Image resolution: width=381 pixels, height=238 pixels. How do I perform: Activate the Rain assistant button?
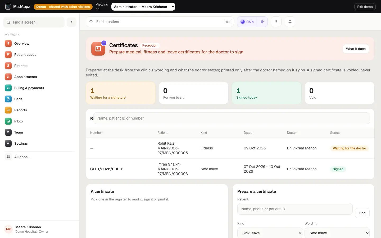pyautogui.click(x=247, y=22)
